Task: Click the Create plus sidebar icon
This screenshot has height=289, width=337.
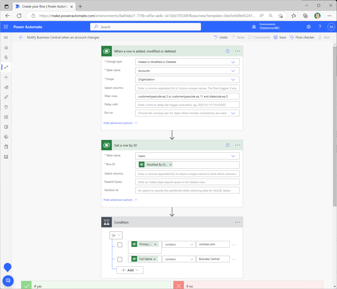Action: click(6, 77)
